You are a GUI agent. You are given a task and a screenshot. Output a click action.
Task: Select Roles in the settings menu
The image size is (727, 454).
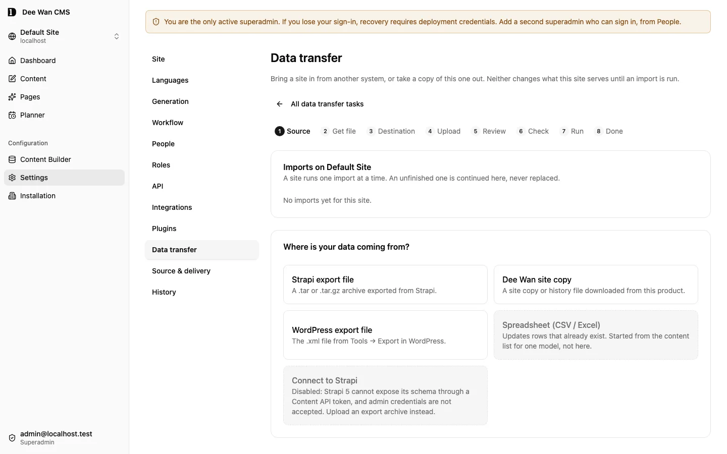pyautogui.click(x=202, y=165)
